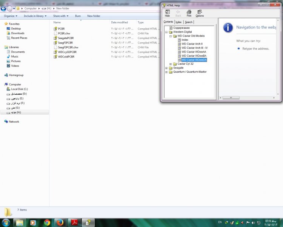Open Homegroup in sidebar
Screen dimensions: 283x227
pos(16,75)
